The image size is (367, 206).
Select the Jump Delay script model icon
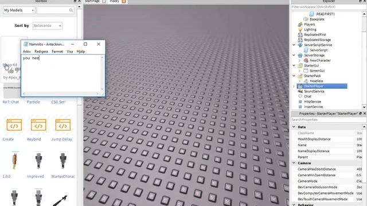coord(63,125)
